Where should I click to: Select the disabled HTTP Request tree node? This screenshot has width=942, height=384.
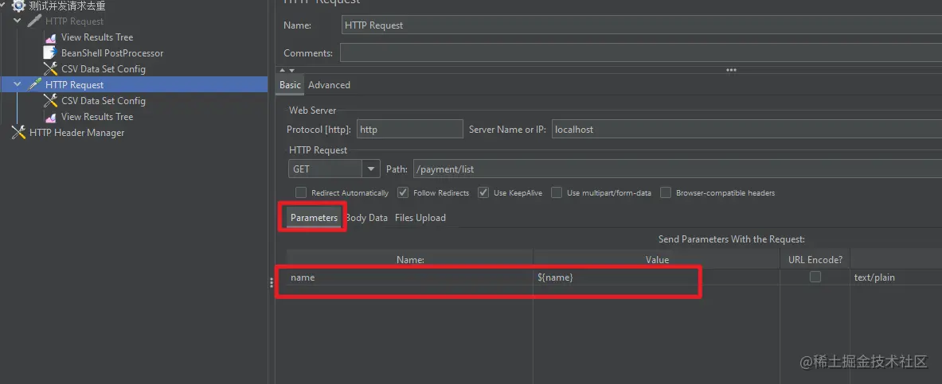[x=75, y=21]
